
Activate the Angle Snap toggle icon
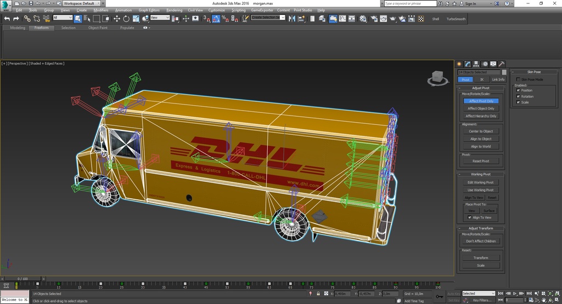pos(216,19)
